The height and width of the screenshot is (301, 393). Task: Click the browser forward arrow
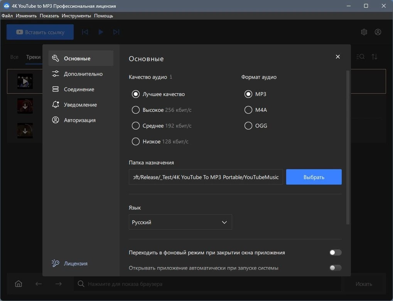(x=58, y=284)
